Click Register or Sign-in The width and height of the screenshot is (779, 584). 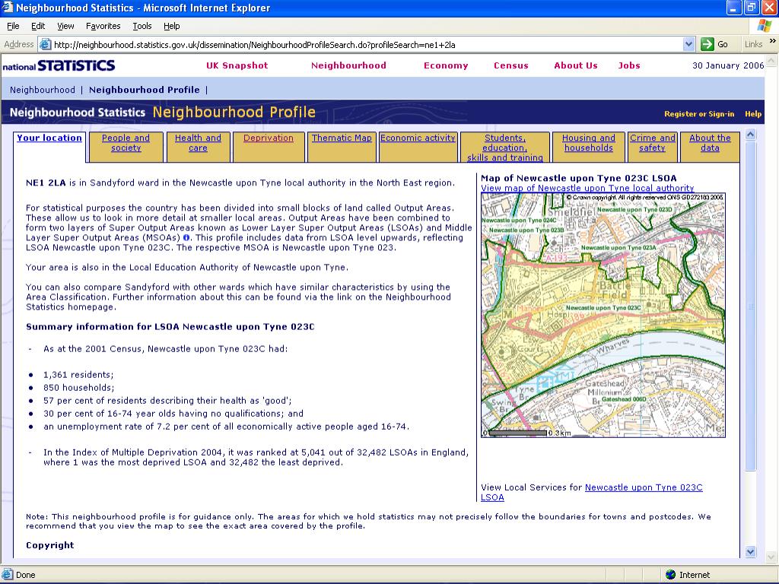699,114
